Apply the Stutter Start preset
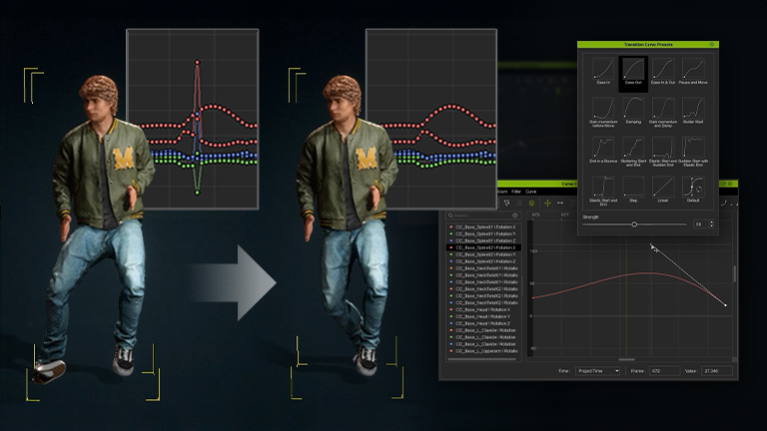The height and width of the screenshot is (431, 767). pos(693,109)
